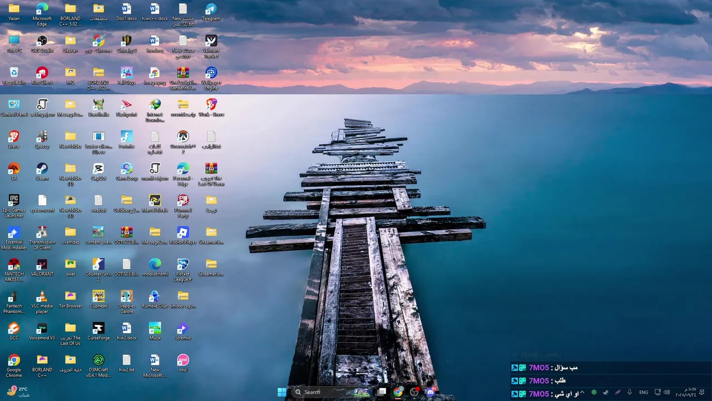Select the Chivalry 2 shortcut
Viewport: 712px width, 401px height.
coord(126,44)
